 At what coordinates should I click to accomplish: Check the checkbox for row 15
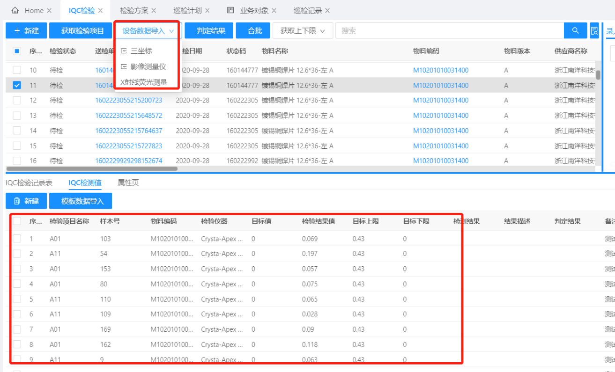17,146
